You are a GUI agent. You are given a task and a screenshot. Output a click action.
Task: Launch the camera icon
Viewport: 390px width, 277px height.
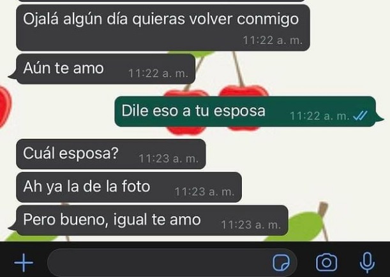point(327,262)
